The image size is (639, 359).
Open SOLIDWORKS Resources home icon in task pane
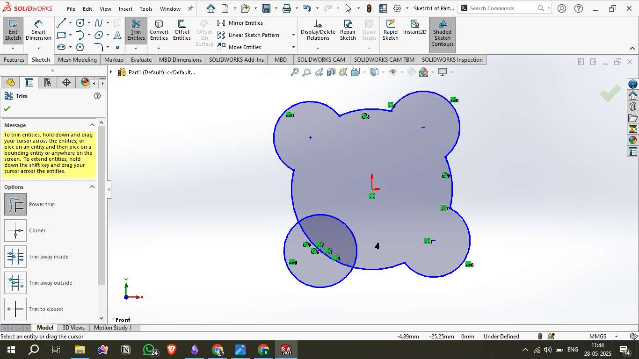click(633, 95)
